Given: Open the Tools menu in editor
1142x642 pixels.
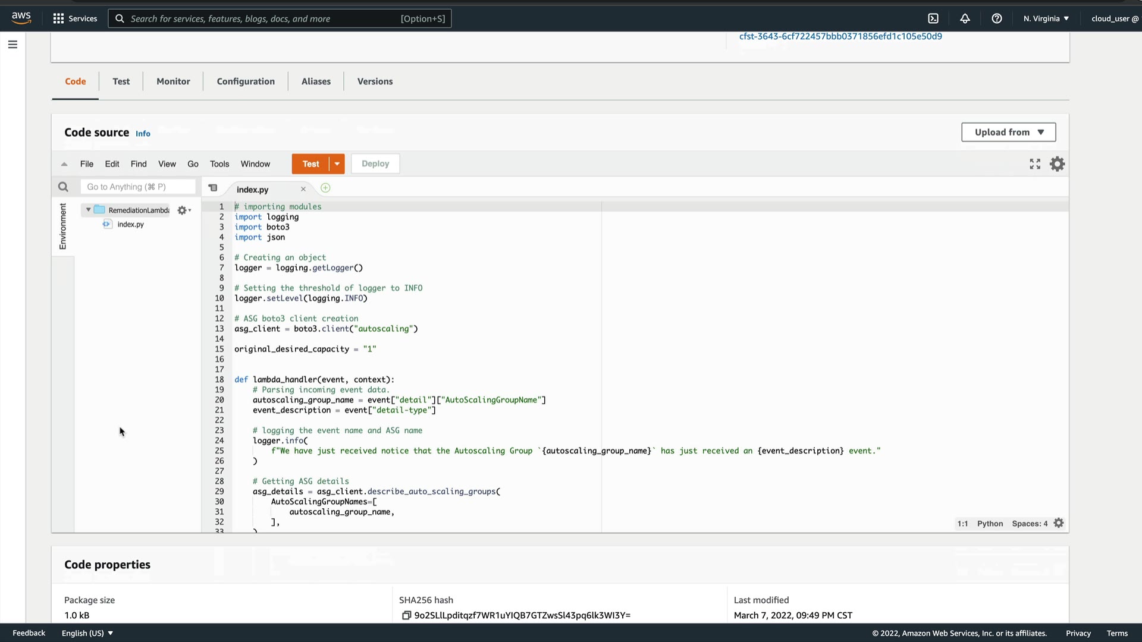Looking at the screenshot, I should click(x=219, y=164).
